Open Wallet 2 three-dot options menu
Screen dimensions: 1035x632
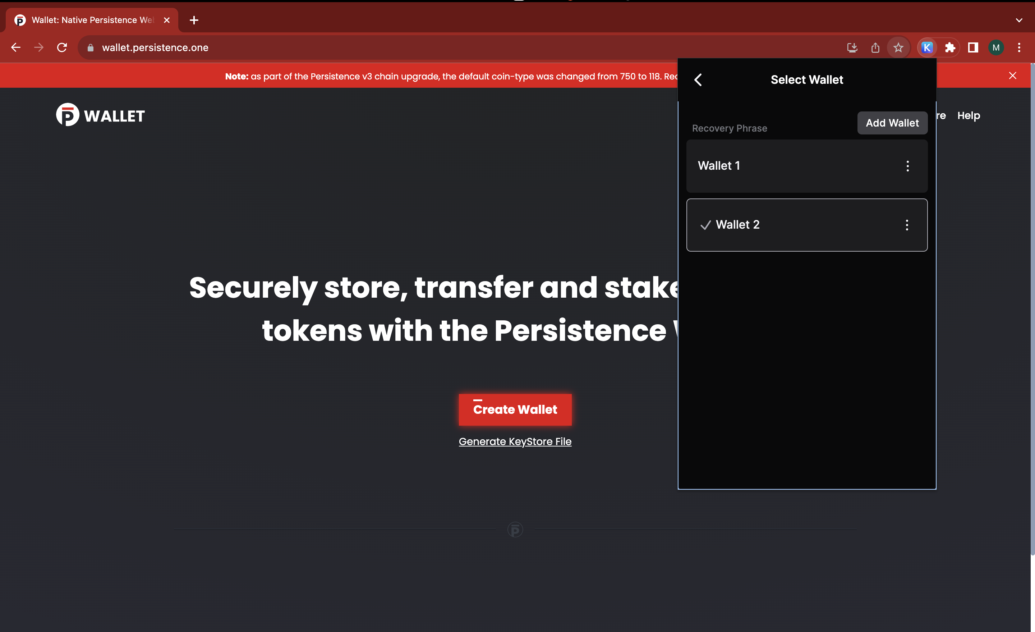pyautogui.click(x=907, y=225)
